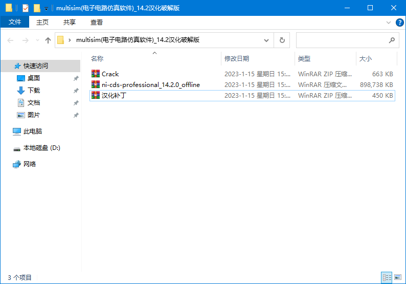This screenshot has height=284, width=406.
Task: Click the Crack modified date cell
Action: click(257, 74)
